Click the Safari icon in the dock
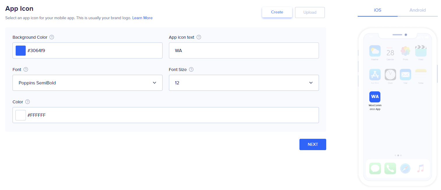The width and height of the screenshot is (441, 190). click(x=405, y=168)
